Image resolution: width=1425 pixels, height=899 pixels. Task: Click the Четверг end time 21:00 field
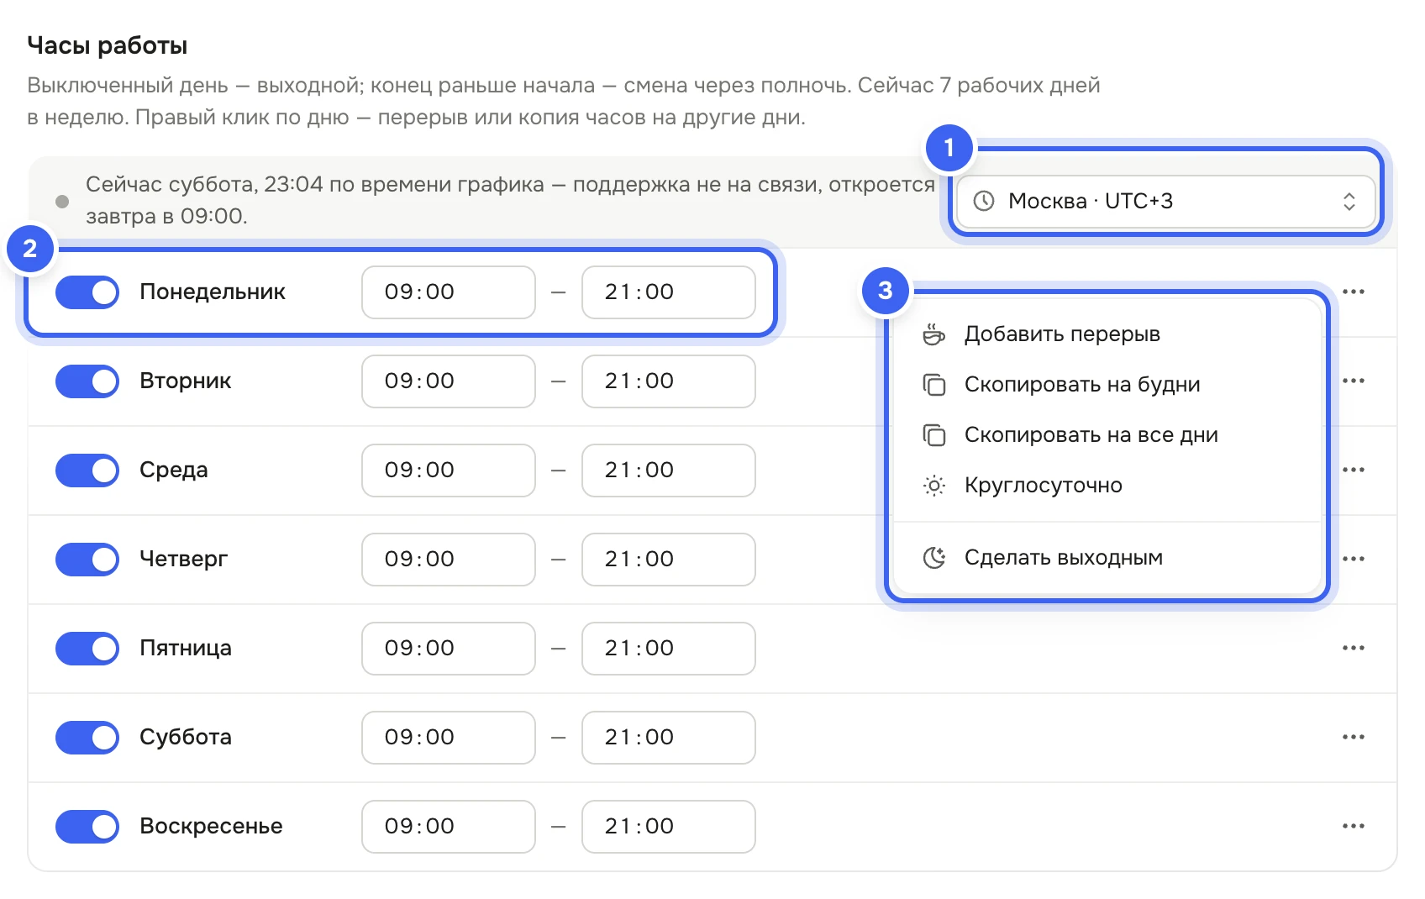point(669,560)
